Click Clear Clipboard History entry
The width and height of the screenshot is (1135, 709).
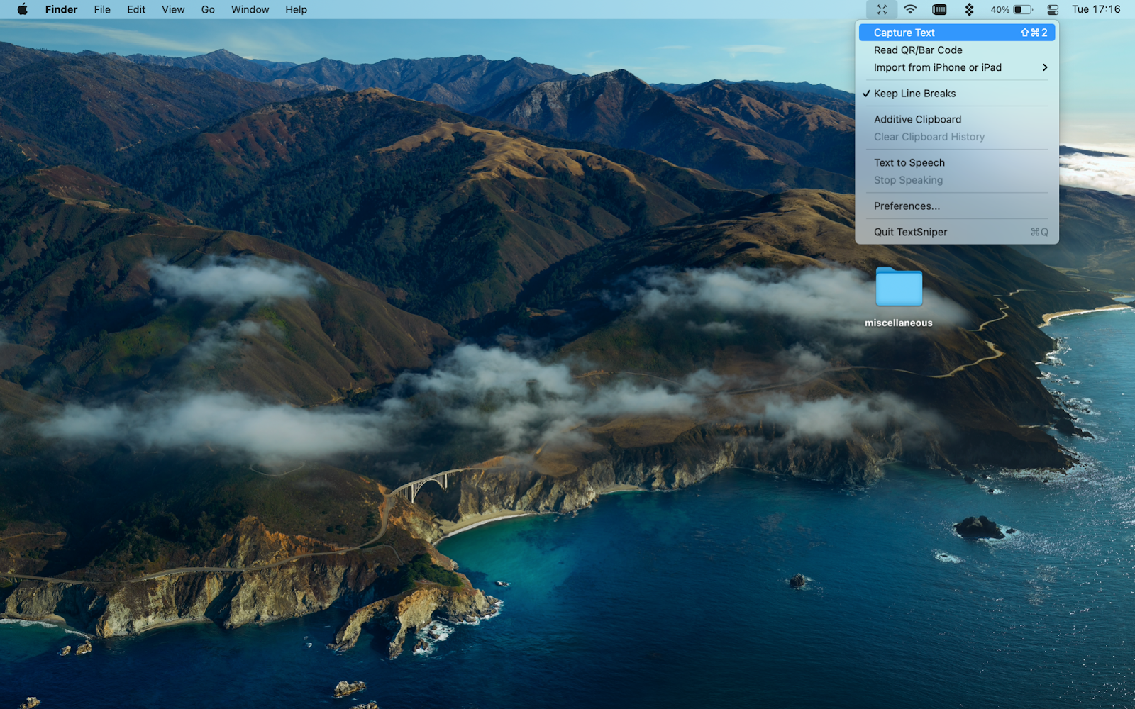[957, 137]
